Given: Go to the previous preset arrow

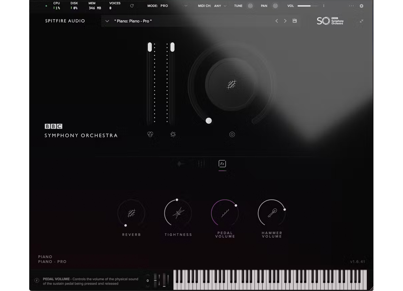Looking at the screenshot, I should pyautogui.click(x=277, y=21).
